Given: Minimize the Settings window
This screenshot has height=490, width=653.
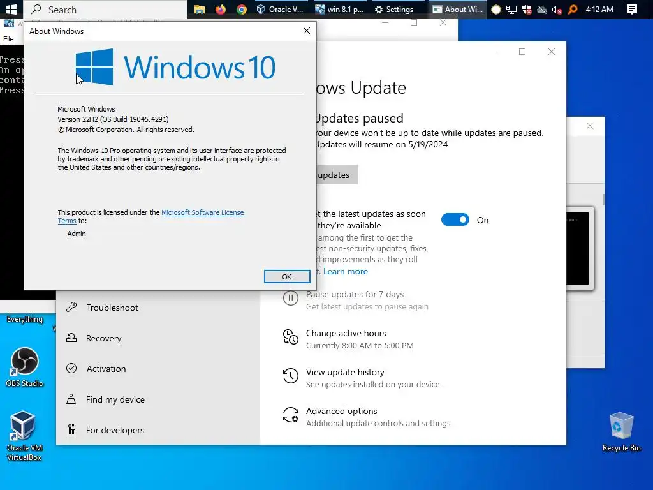Looking at the screenshot, I should click(x=493, y=52).
